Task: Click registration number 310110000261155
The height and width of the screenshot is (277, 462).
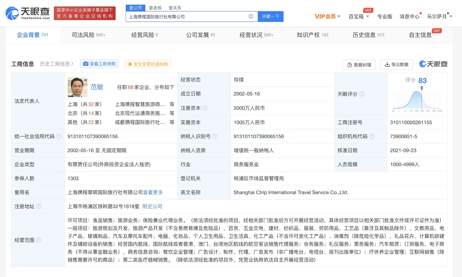Action: [411, 122]
